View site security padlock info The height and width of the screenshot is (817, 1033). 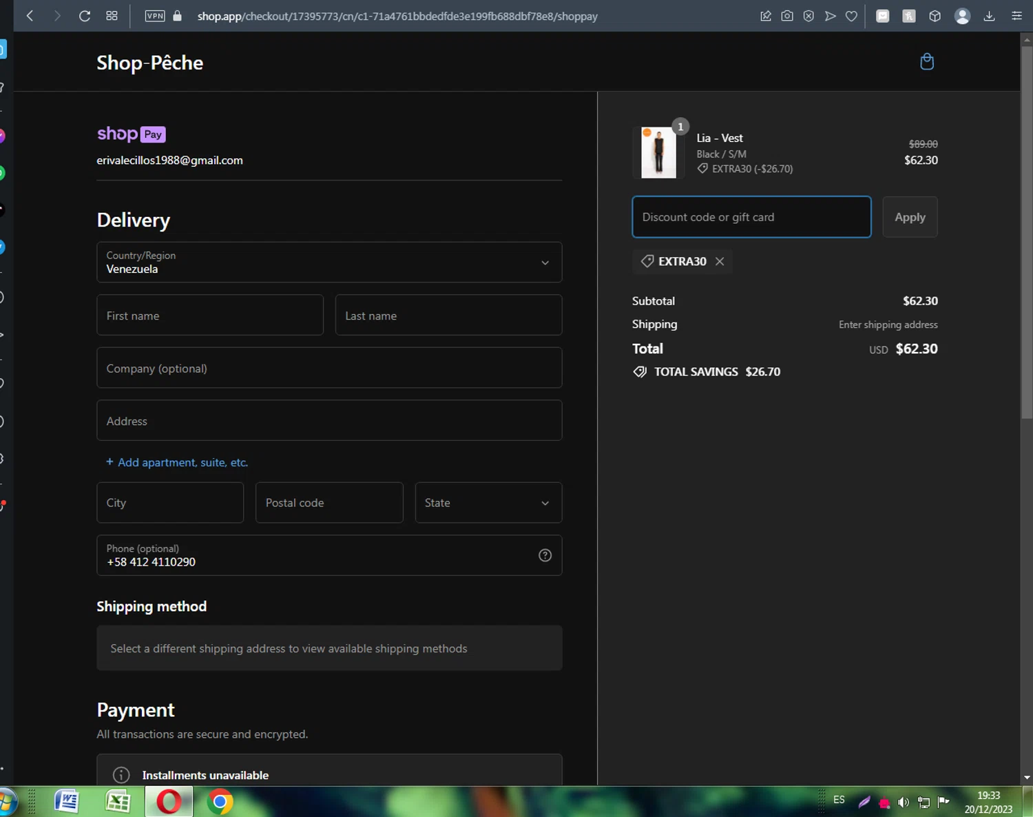pyautogui.click(x=177, y=16)
